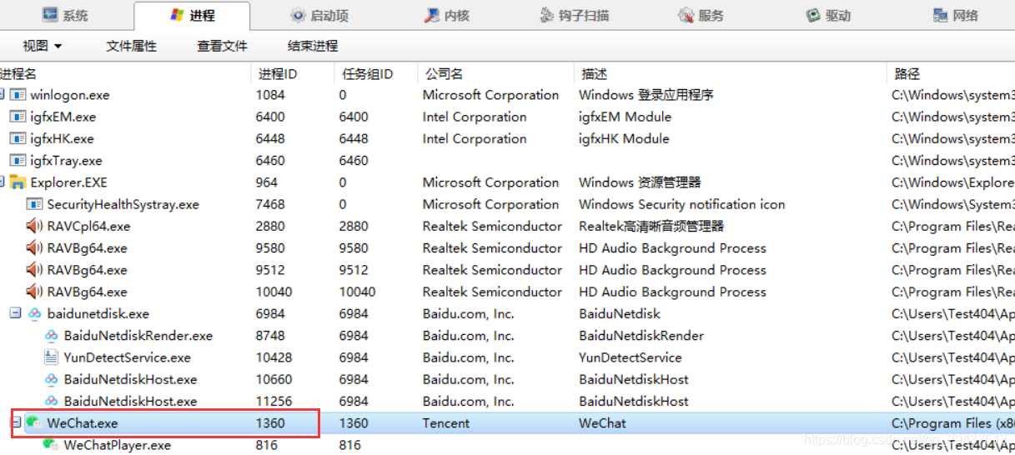
Task: Select the WeChatPlayer.exe process name
Action: pyautogui.click(x=118, y=445)
